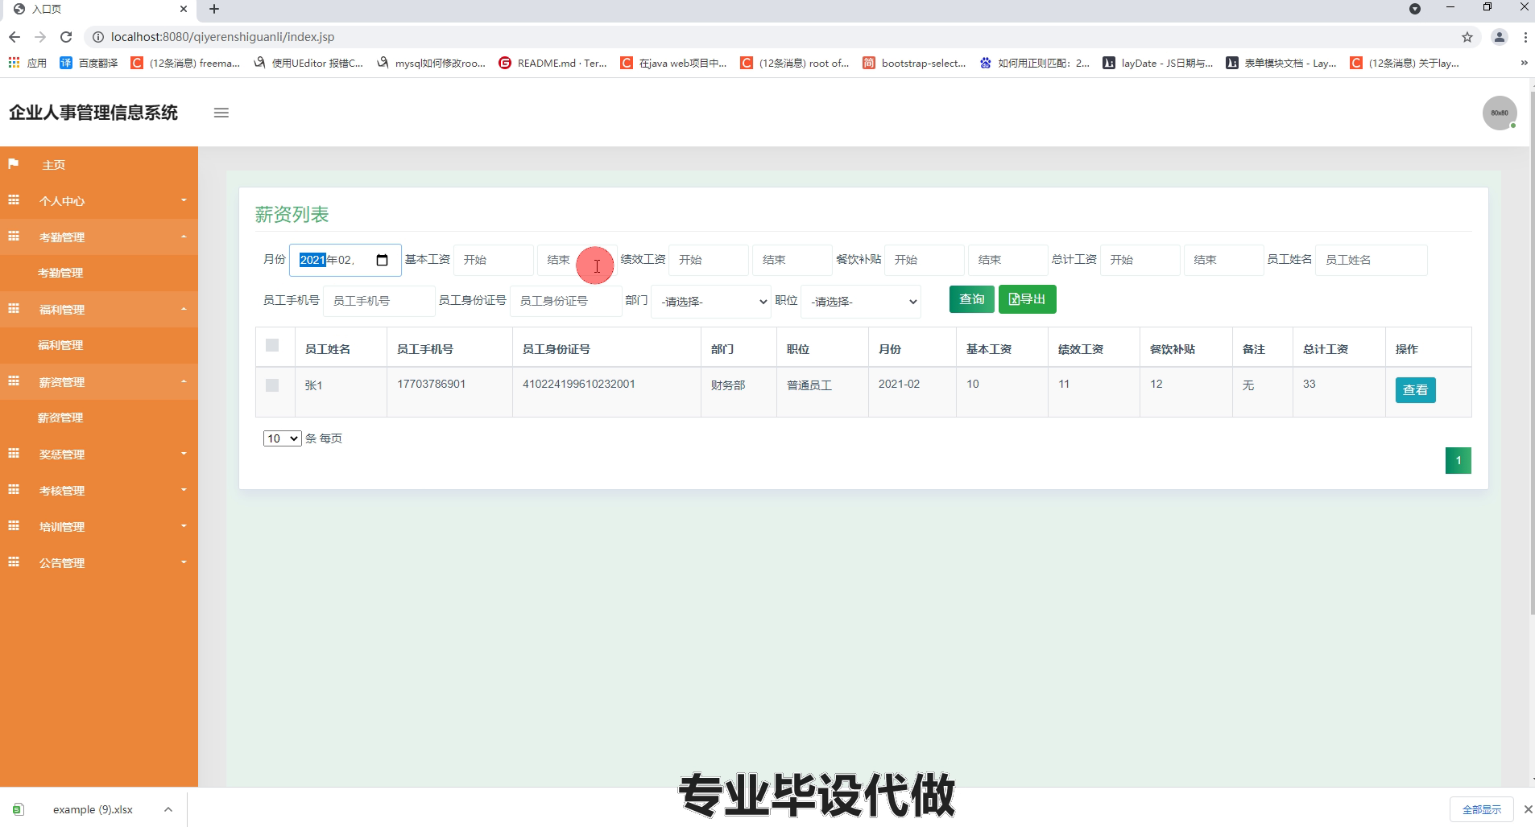This screenshot has height=827, width=1535.
Task: Show more bookmarks overflow chevron
Action: (1524, 63)
